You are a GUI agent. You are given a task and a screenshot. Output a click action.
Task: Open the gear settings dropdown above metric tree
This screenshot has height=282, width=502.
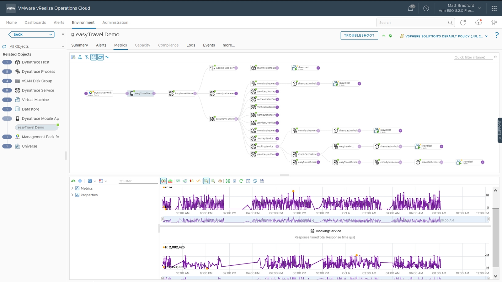coord(92,181)
